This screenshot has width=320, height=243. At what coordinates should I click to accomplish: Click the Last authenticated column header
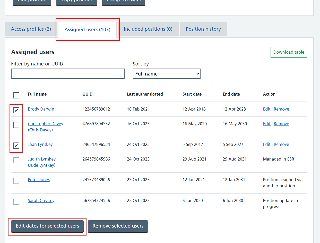point(145,94)
